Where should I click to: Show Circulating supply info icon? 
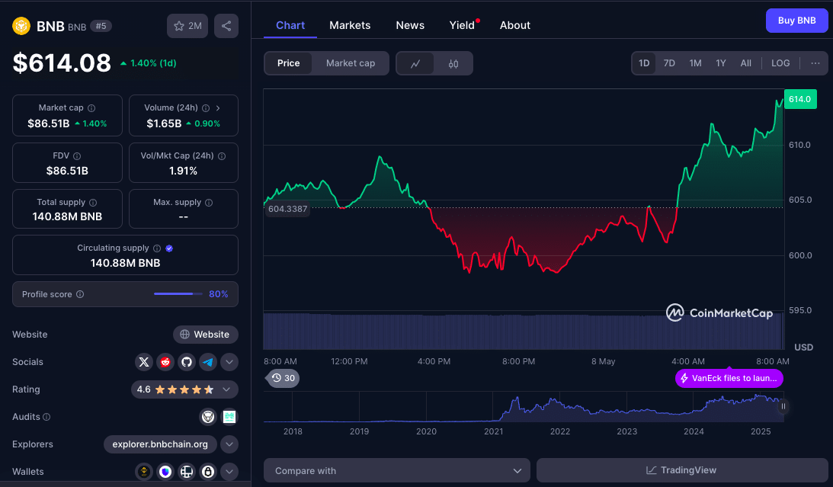click(157, 248)
